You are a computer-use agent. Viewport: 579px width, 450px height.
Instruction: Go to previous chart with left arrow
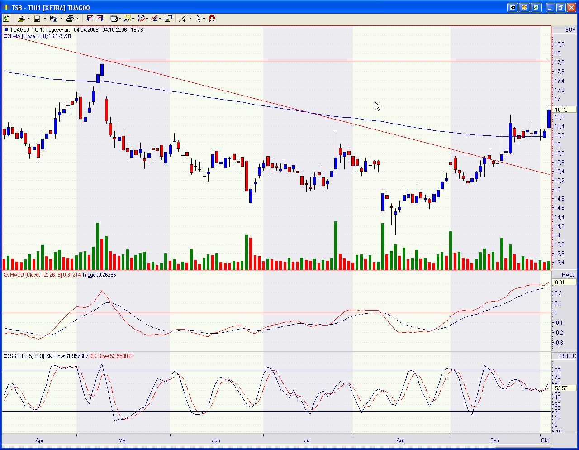click(x=90, y=19)
